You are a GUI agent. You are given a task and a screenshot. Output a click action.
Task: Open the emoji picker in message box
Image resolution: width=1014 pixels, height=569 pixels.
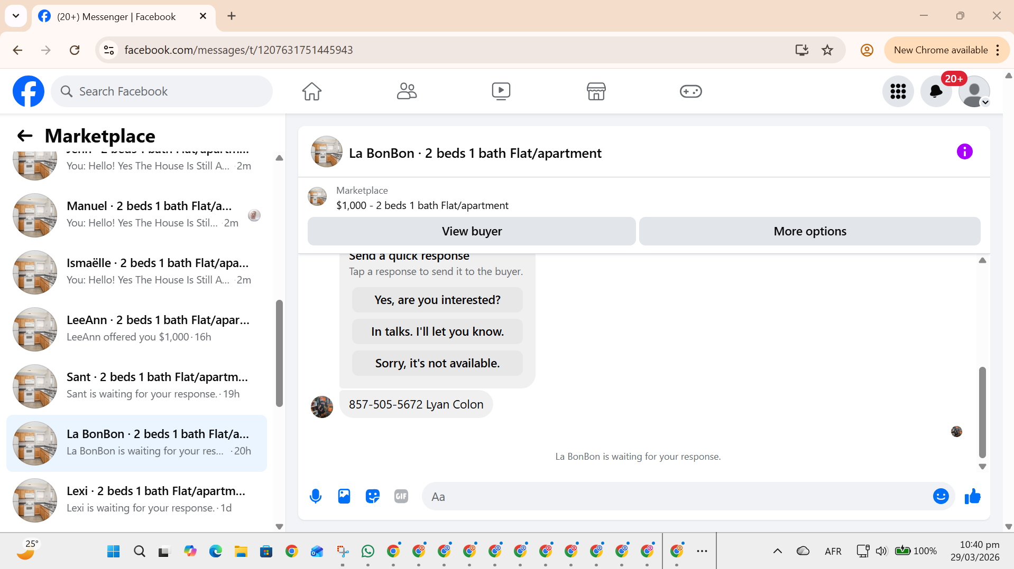click(x=941, y=496)
